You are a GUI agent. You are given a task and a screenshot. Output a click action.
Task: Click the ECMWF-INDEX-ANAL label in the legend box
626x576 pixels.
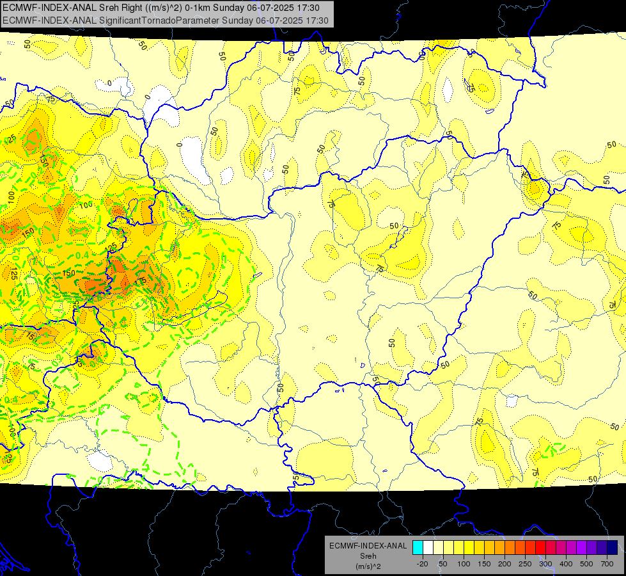point(368,546)
